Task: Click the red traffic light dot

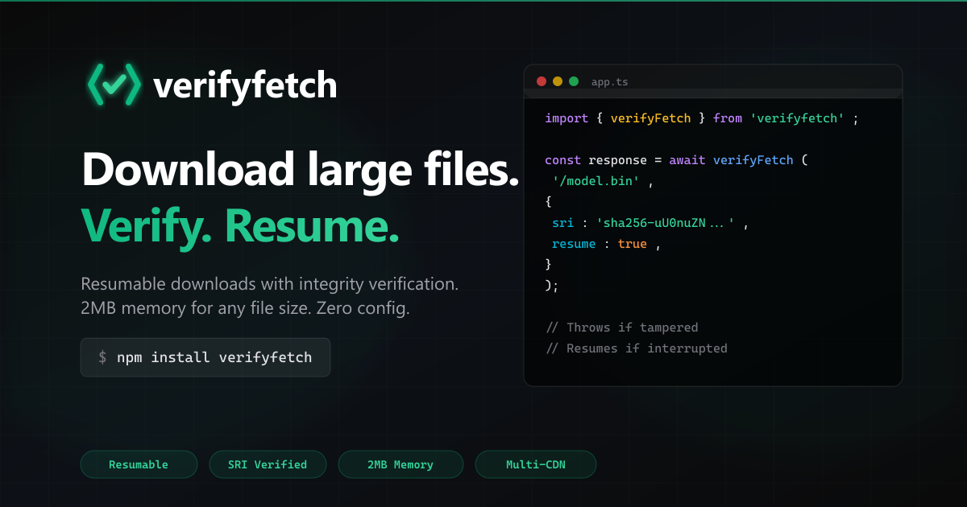Action: click(542, 81)
